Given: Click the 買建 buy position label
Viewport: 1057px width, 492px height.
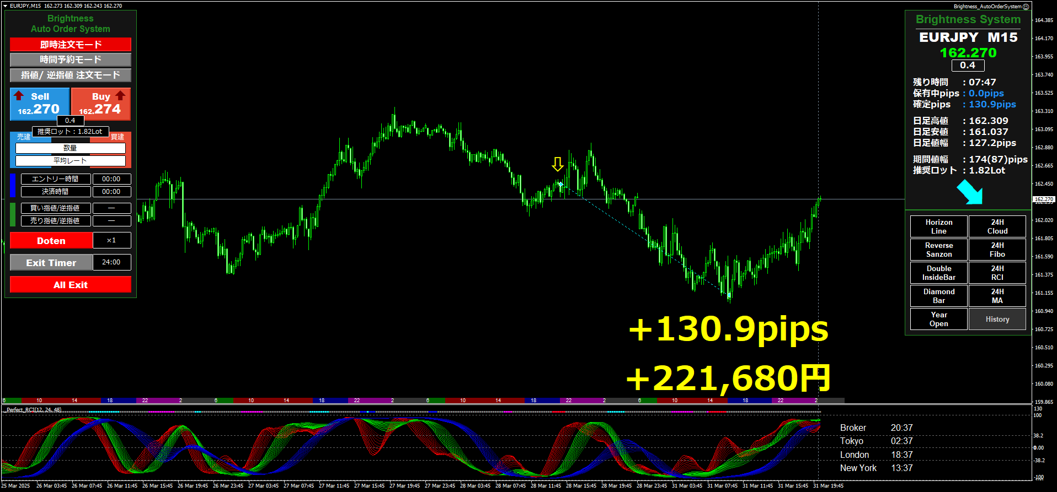Looking at the screenshot, I should pos(118,137).
